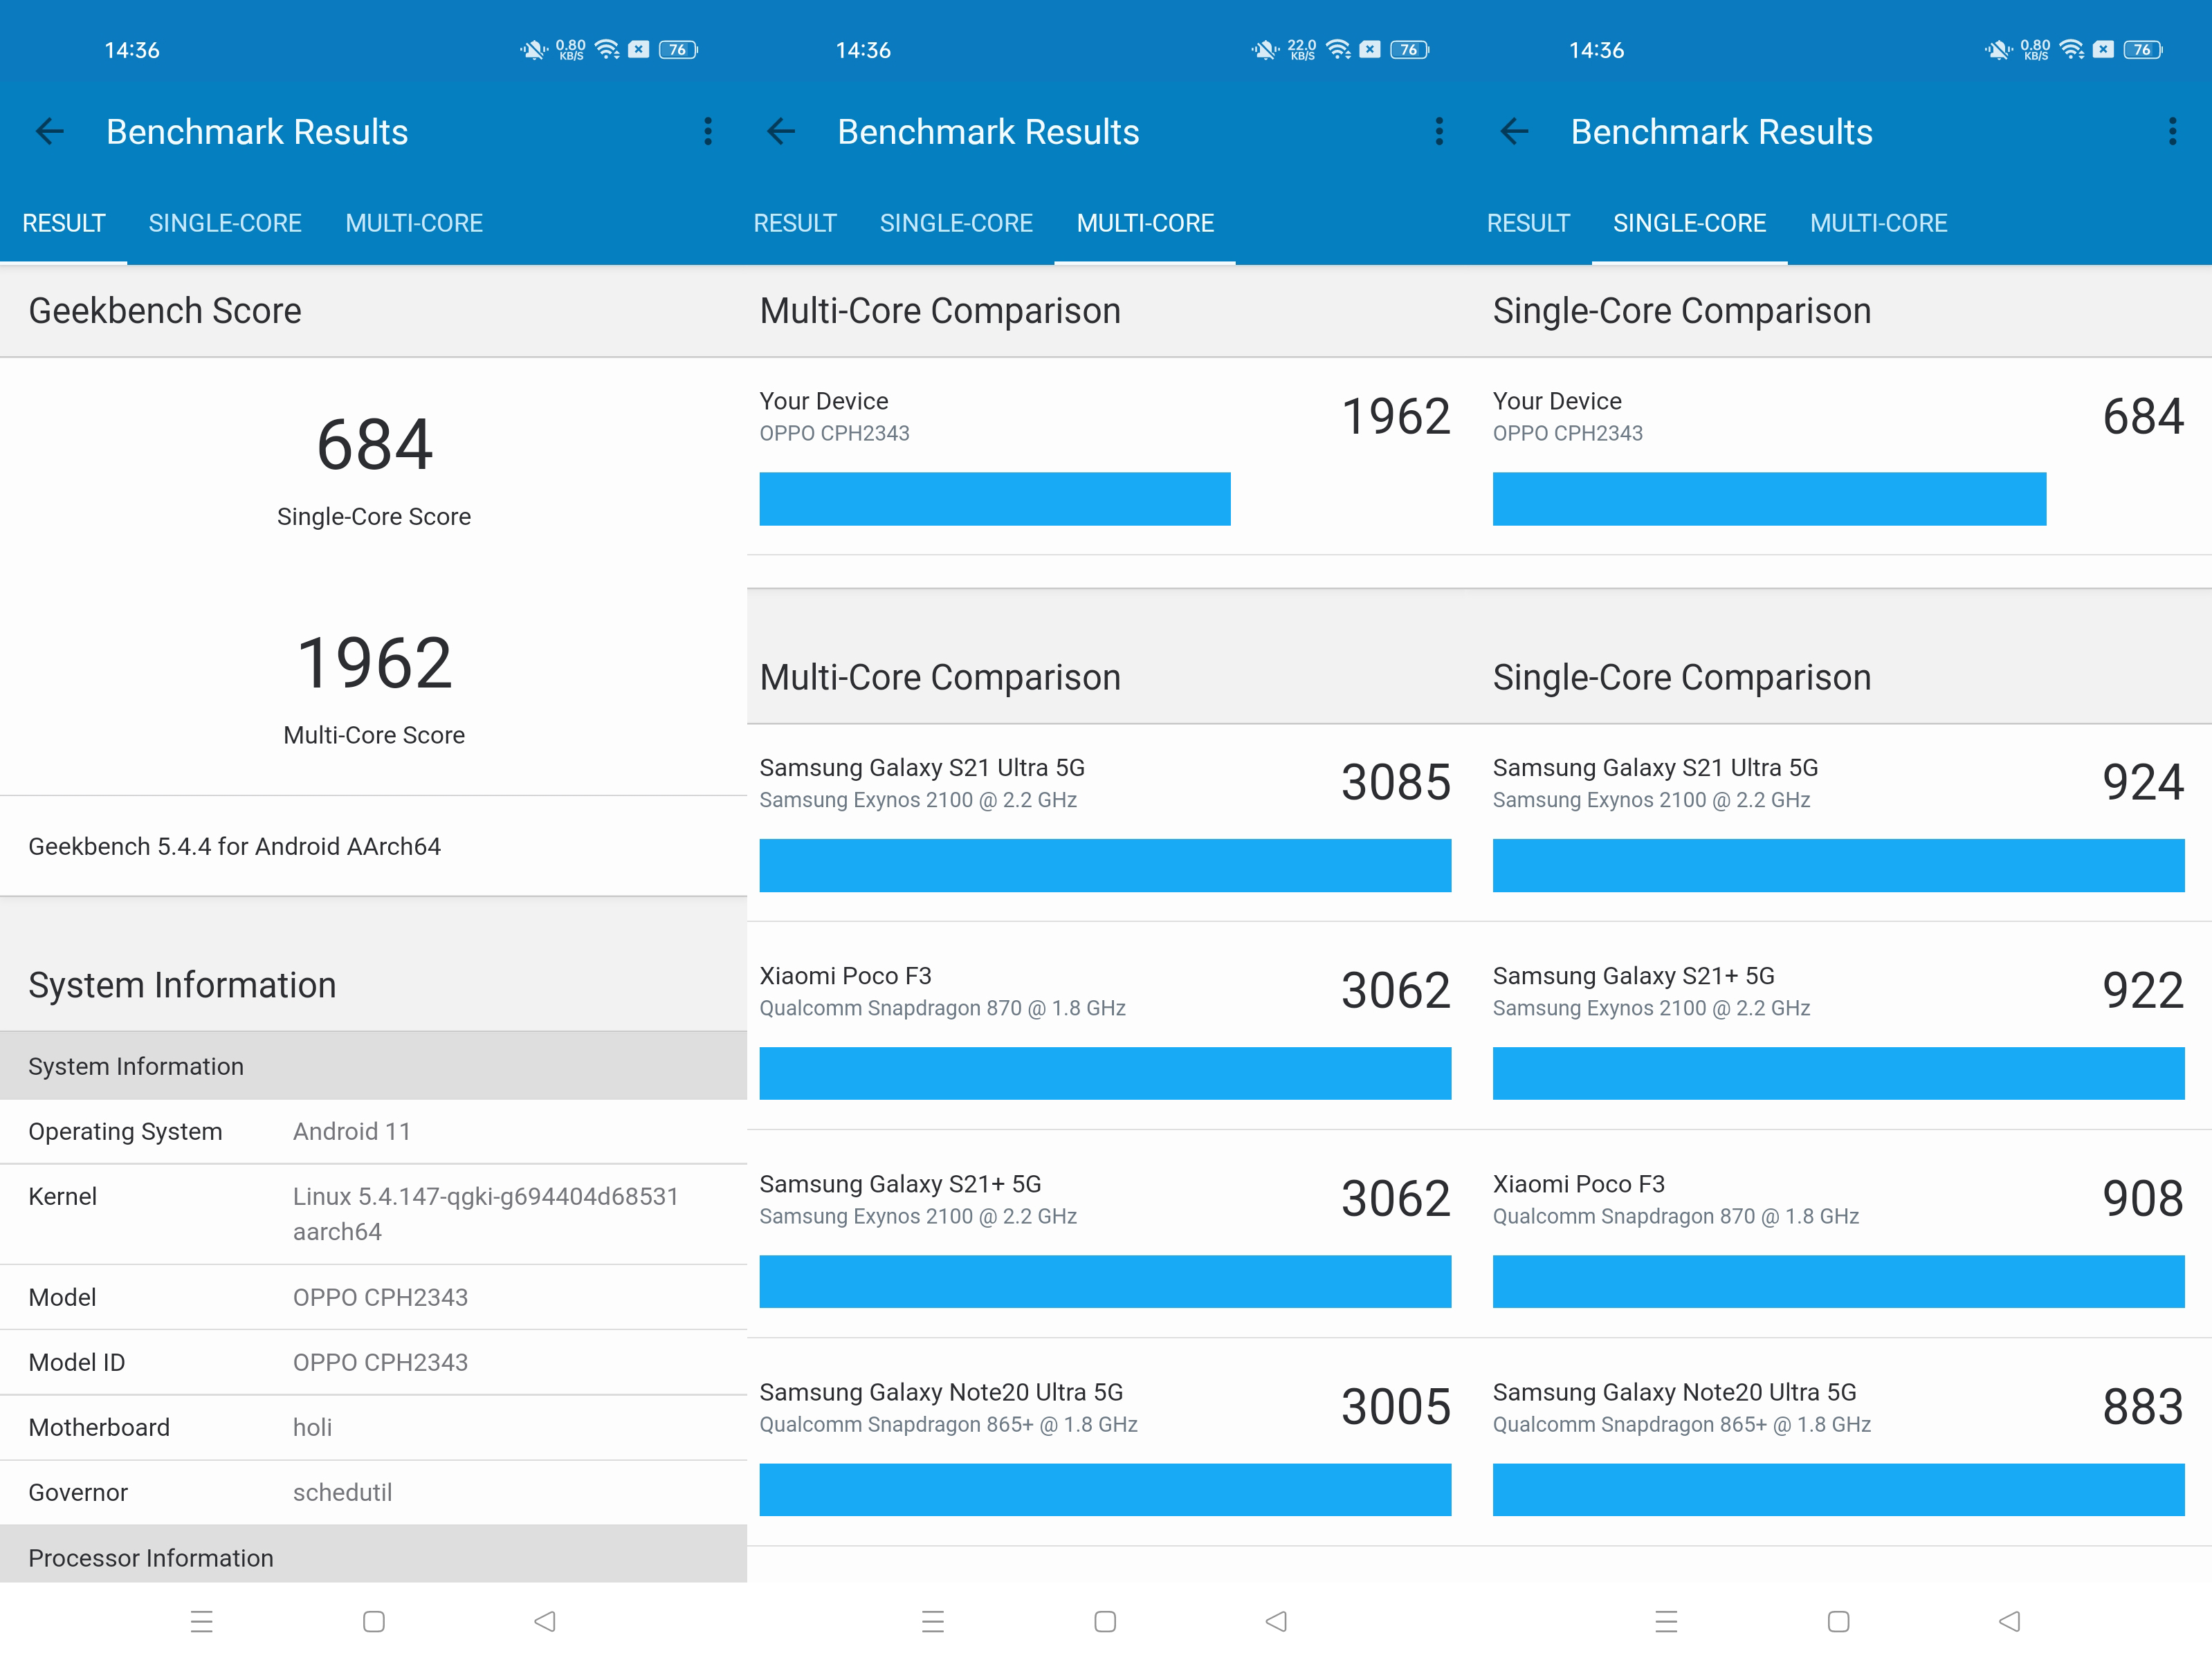Open overflow menu in middle Multi-Core screen
The width and height of the screenshot is (2212, 1660).
pyautogui.click(x=1439, y=131)
